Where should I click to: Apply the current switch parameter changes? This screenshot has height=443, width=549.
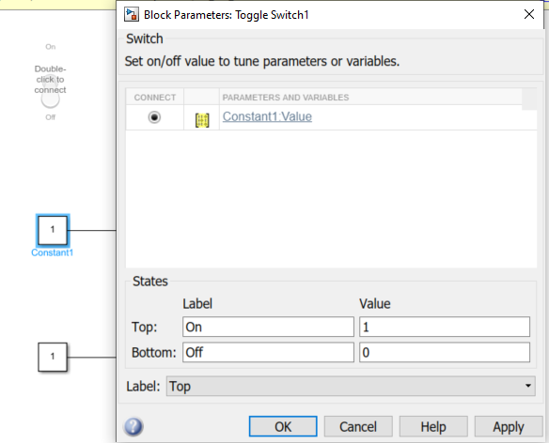tap(509, 426)
